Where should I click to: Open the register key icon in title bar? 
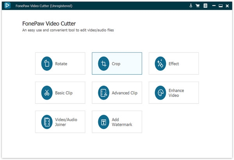click(191, 6)
